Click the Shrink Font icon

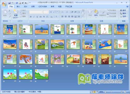click(x=54, y=12)
